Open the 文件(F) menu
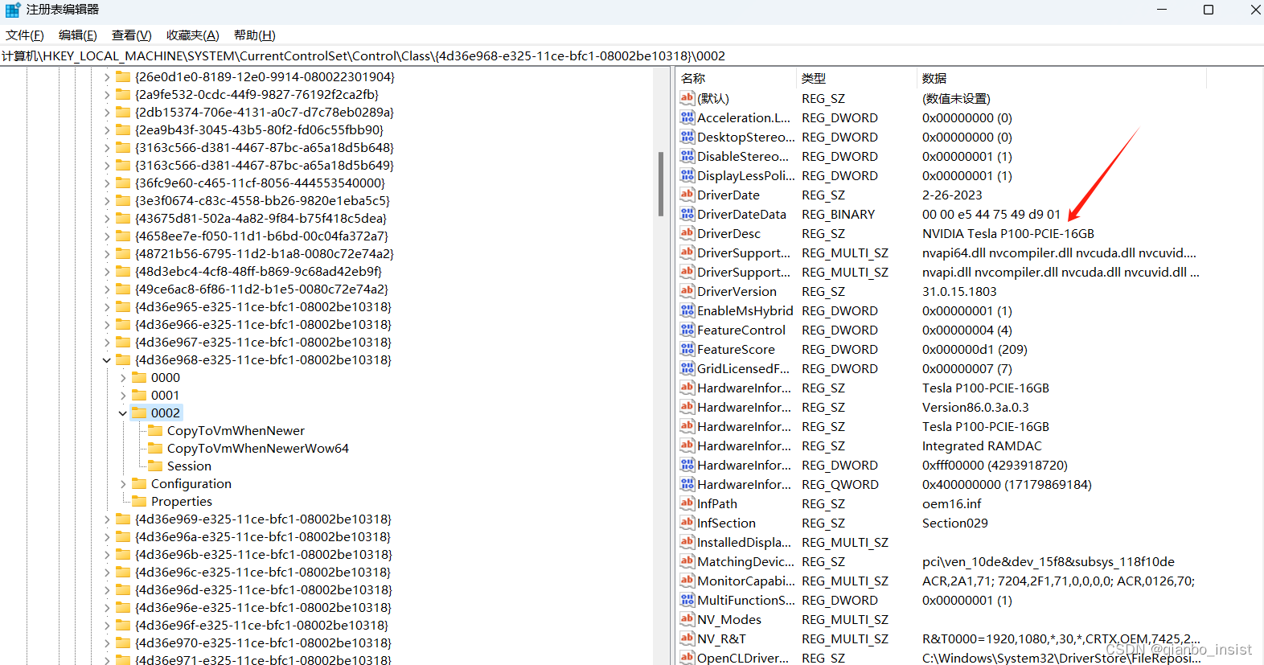 (x=24, y=35)
